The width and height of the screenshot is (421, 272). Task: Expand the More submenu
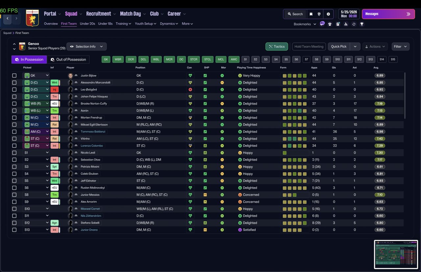(x=187, y=24)
